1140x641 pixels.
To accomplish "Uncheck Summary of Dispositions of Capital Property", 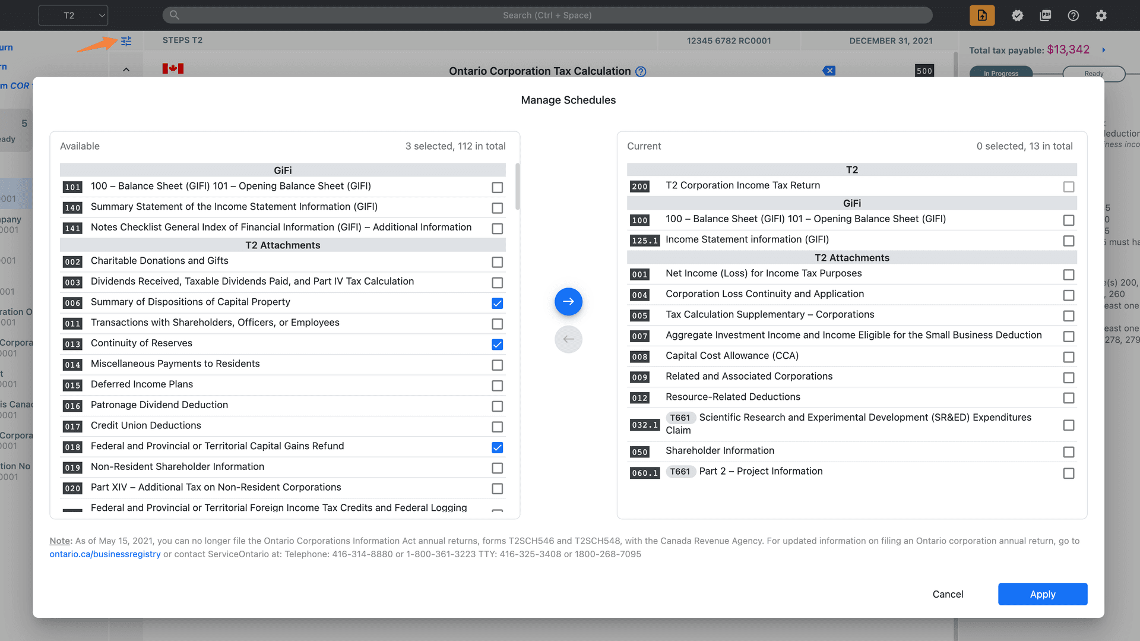I will pos(498,303).
